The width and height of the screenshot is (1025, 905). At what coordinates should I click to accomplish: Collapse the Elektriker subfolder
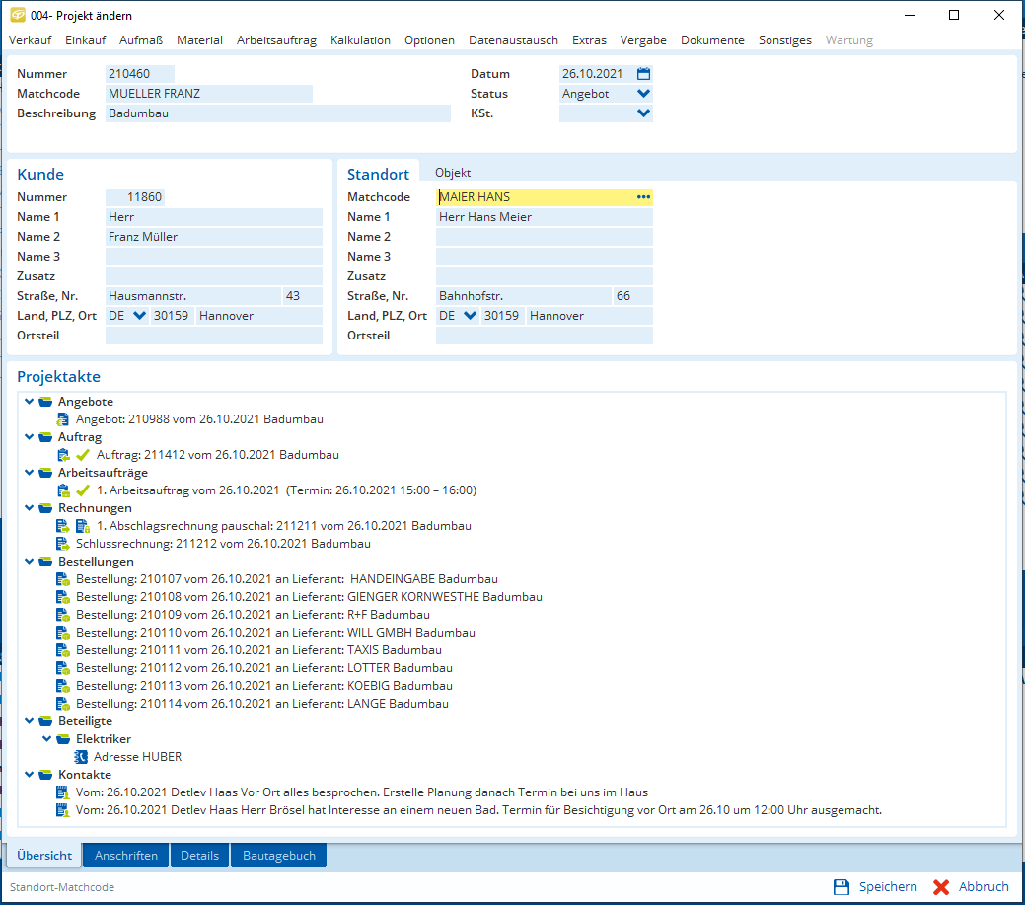pos(46,739)
